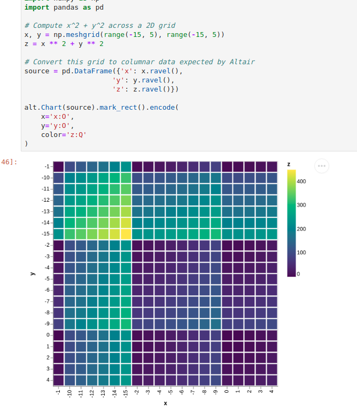
Task: Click the x-axis tick label '4'
Action: pos(271,391)
